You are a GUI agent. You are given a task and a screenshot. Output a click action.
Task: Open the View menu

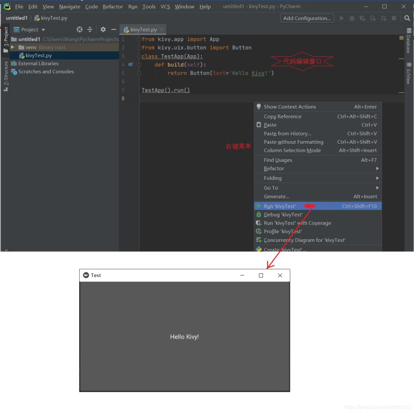coord(48,7)
